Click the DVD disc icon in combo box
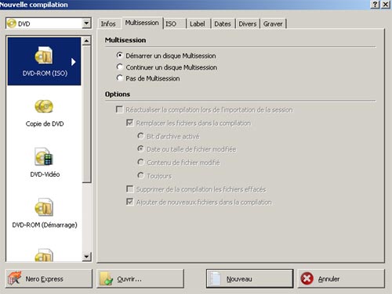Screen dimensions: 392x294 [x=12, y=23]
